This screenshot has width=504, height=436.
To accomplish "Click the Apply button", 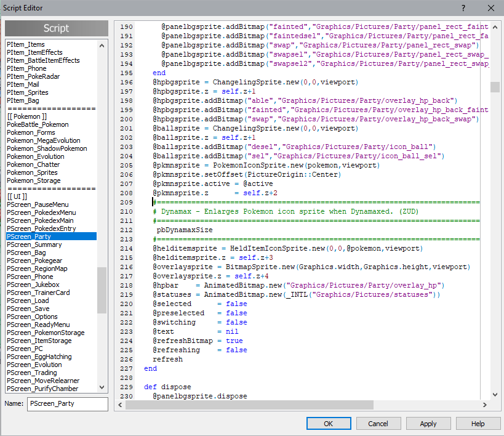I will click(428, 424).
